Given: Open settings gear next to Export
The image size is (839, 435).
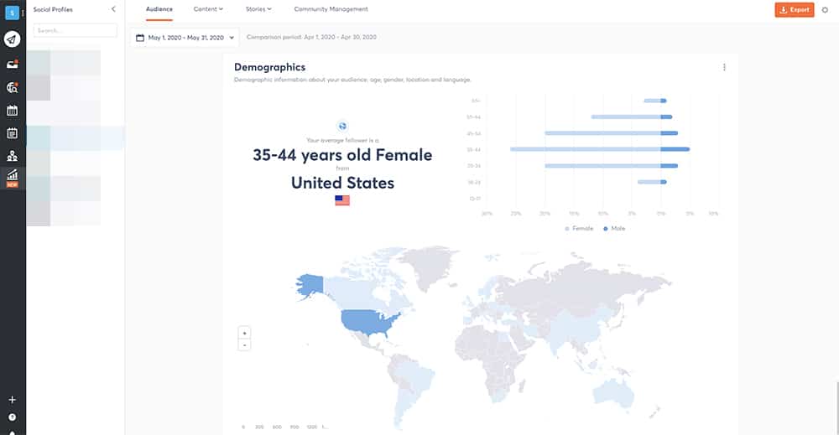Looking at the screenshot, I should click(x=825, y=10).
